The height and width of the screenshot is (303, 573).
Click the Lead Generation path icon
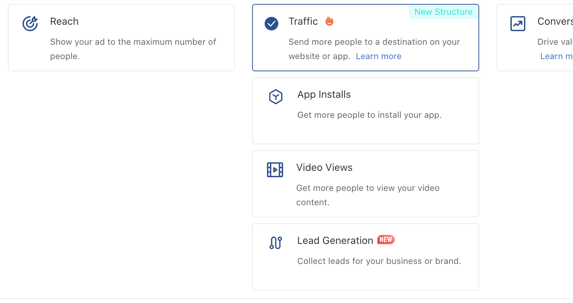(275, 243)
